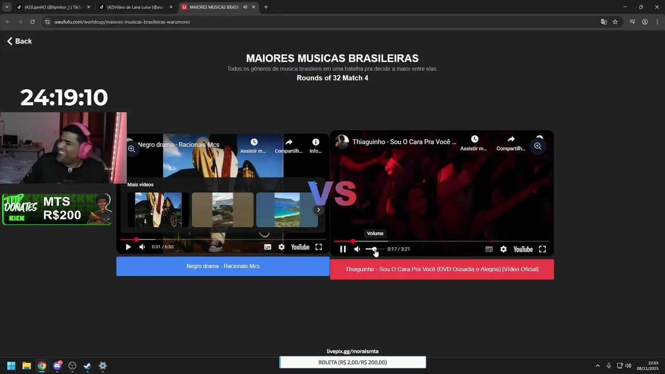This screenshot has height=374, width=665.
Task: Translate this page icon
Action: pos(604,22)
